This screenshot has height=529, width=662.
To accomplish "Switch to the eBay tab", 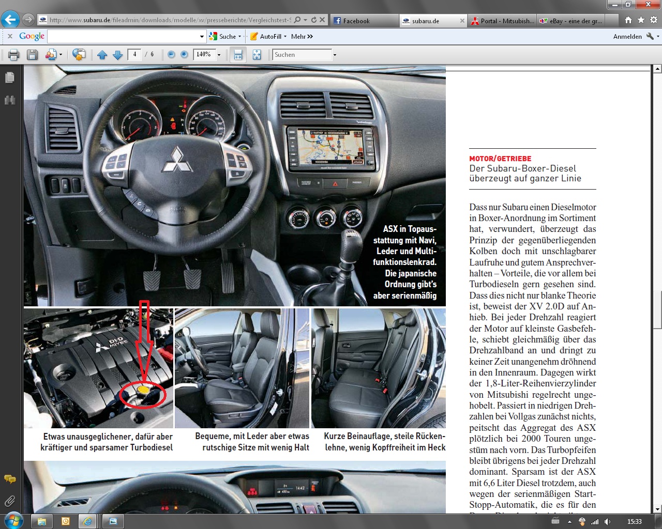I will 571,21.
